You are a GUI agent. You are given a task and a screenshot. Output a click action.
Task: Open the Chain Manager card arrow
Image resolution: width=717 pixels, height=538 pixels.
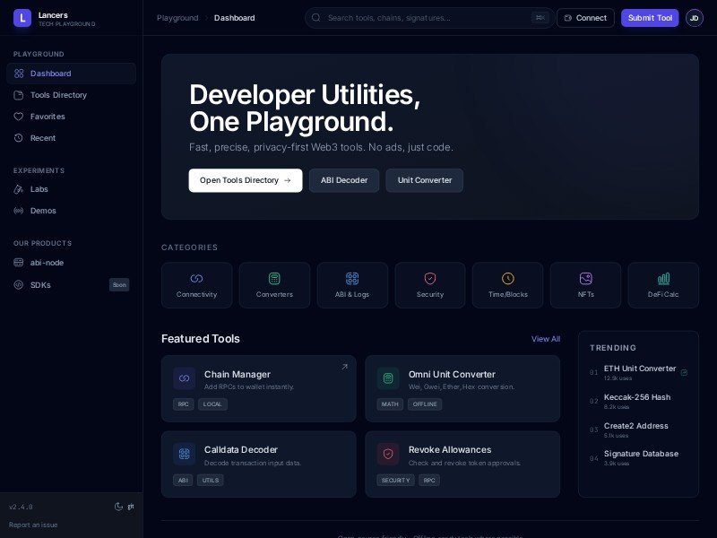tap(344, 367)
